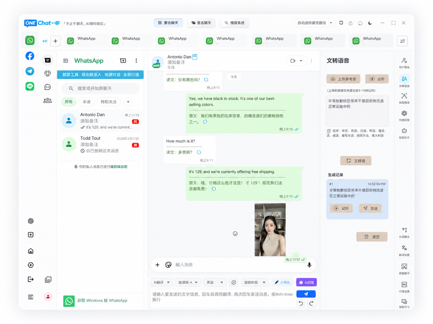Screen dimensions: 433x324
Task: Expand the WhatsApp hamburger menu
Action: pyautogui.click(x=65, y=61)
